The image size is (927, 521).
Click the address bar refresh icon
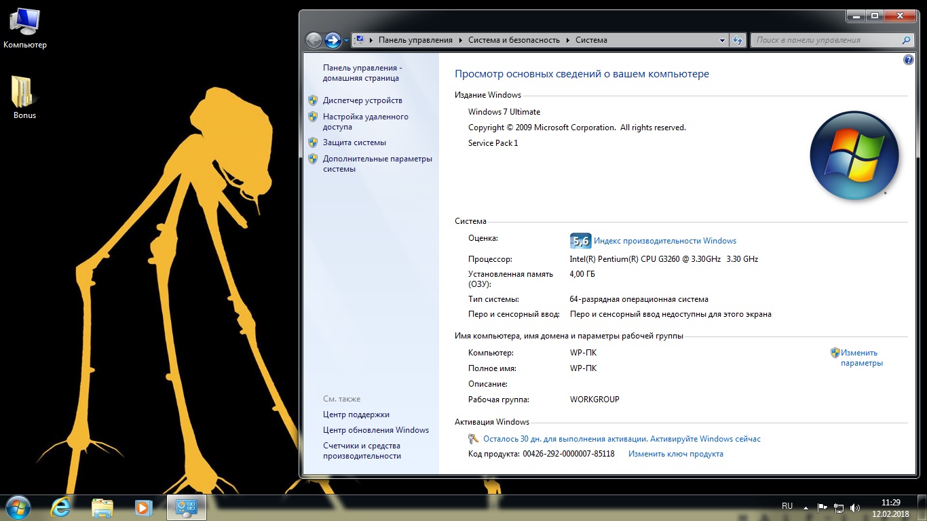click(738, 40)
